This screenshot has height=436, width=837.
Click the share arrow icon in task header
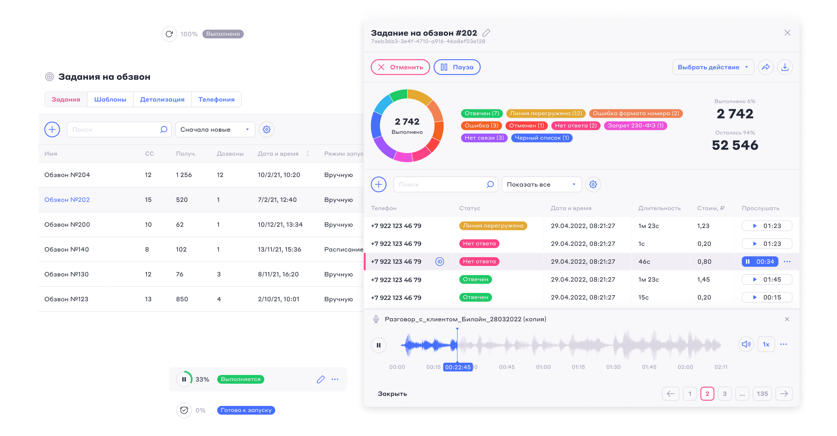pyautogui.click(x=766, y=67)
